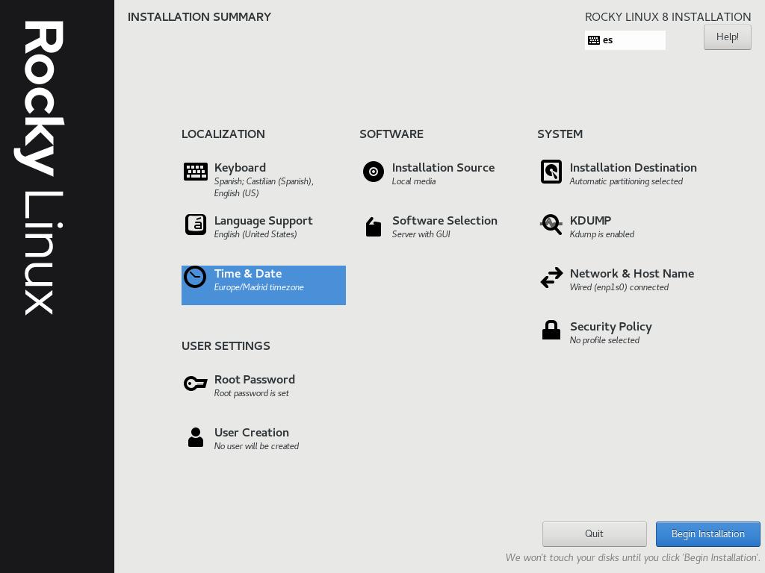Viewport: 765px width, 573px height.
Task: Click 'No user will be created' text
Action: point(257,446)
